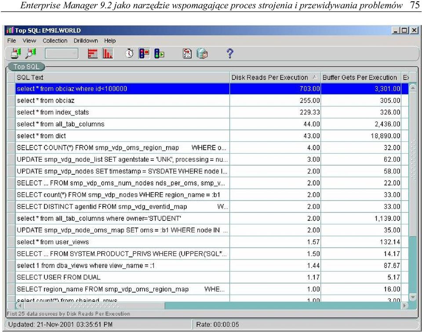Image resolution: width=422 pixels, height=332 pixels.
Task: Click buffer gets value 18,890.00
Action: 385,136
